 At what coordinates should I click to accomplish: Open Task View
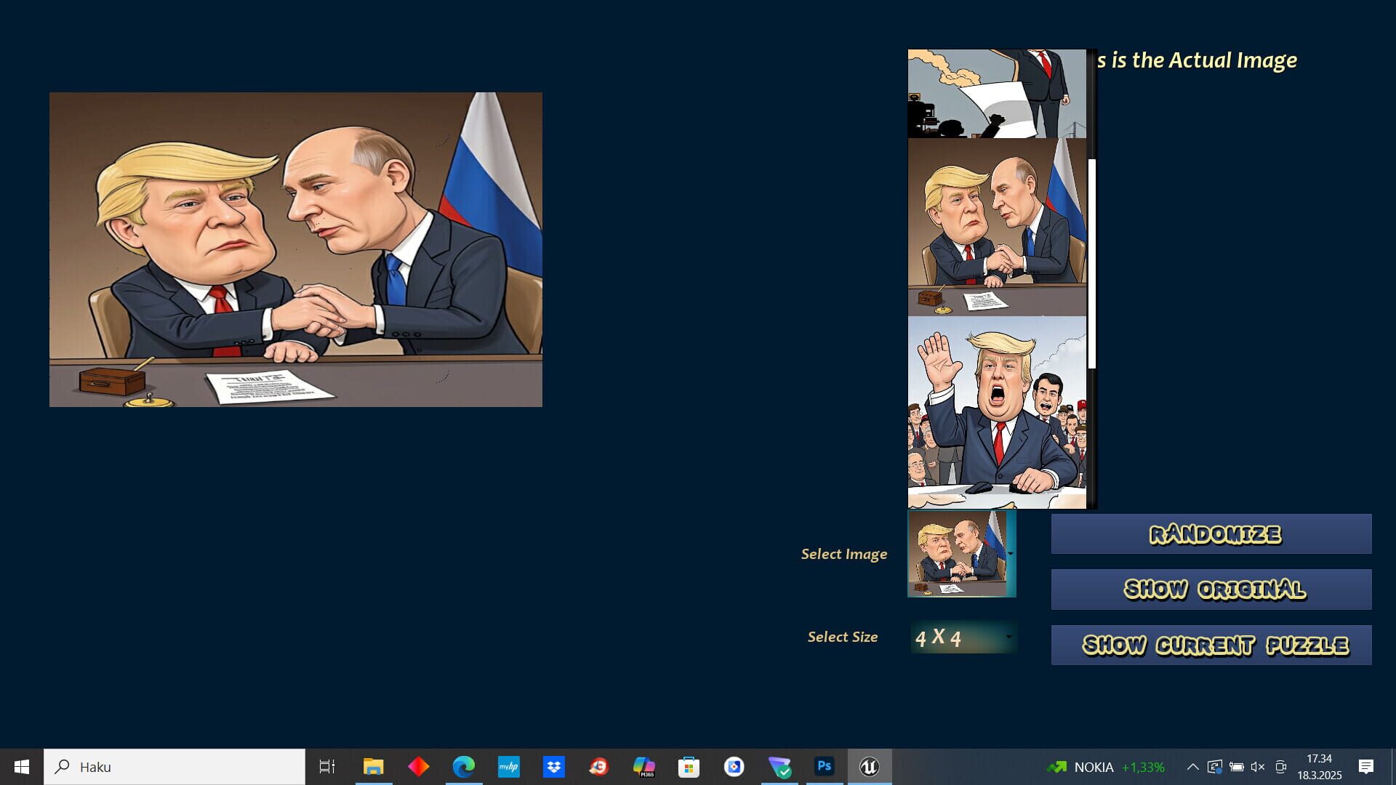tap(328, 766)
